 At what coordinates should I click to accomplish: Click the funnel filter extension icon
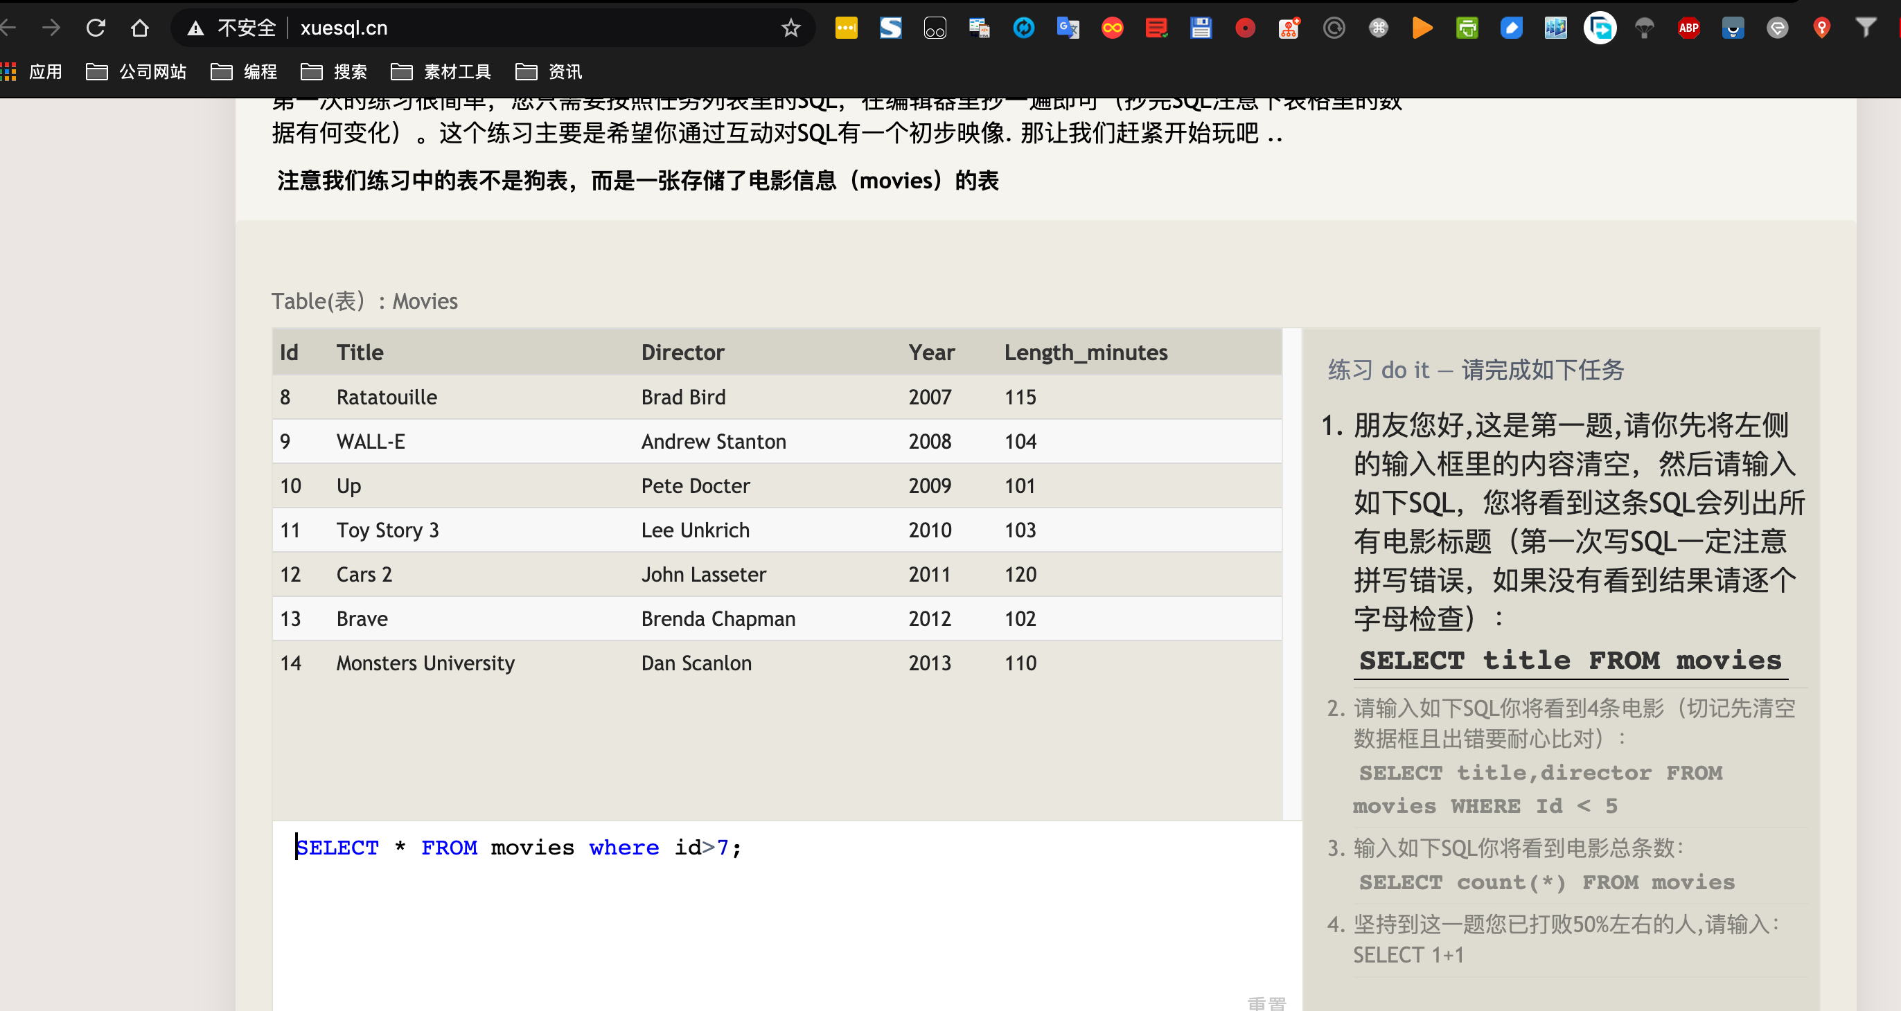1866,28
